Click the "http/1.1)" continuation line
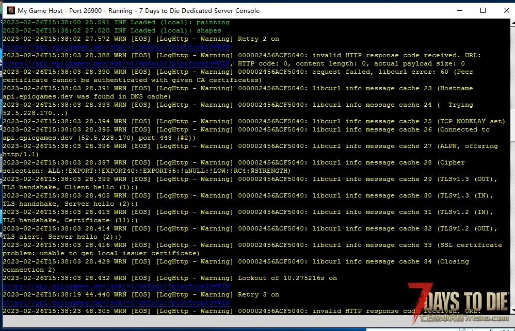515x331 pixels. coord(21,154)
